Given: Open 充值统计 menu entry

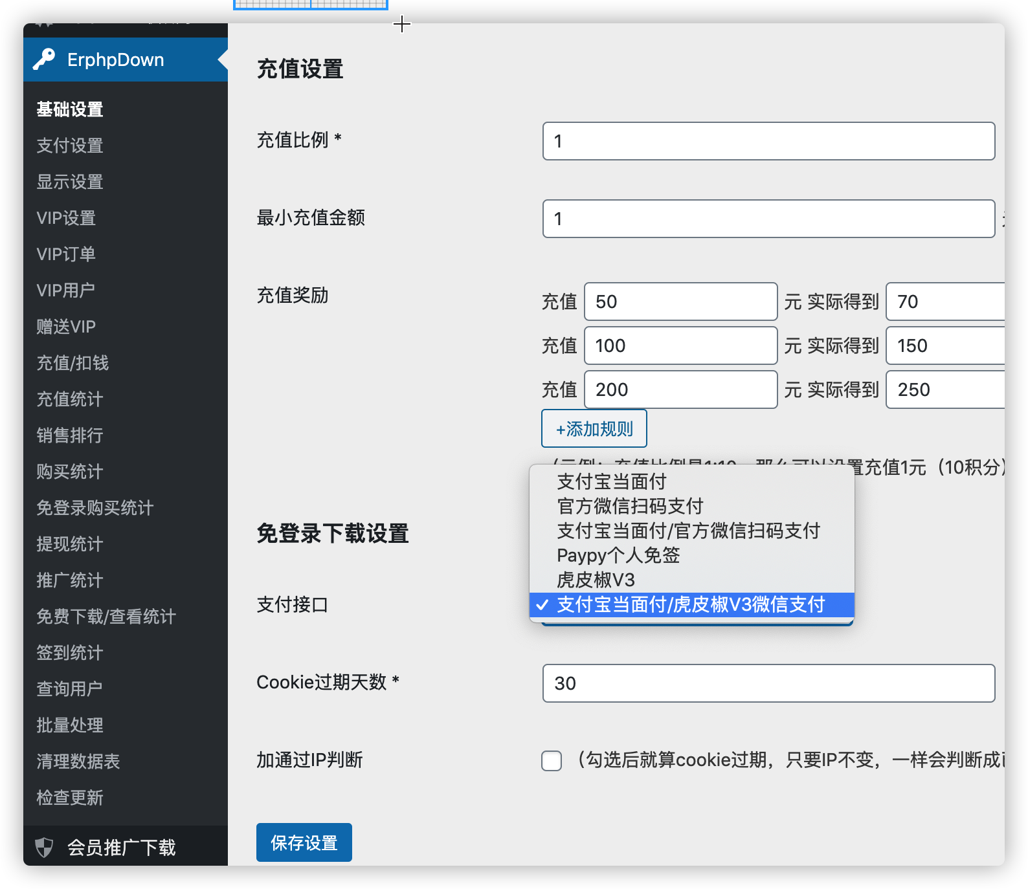Looking at the screenshot, I should [x=70, y=399].
